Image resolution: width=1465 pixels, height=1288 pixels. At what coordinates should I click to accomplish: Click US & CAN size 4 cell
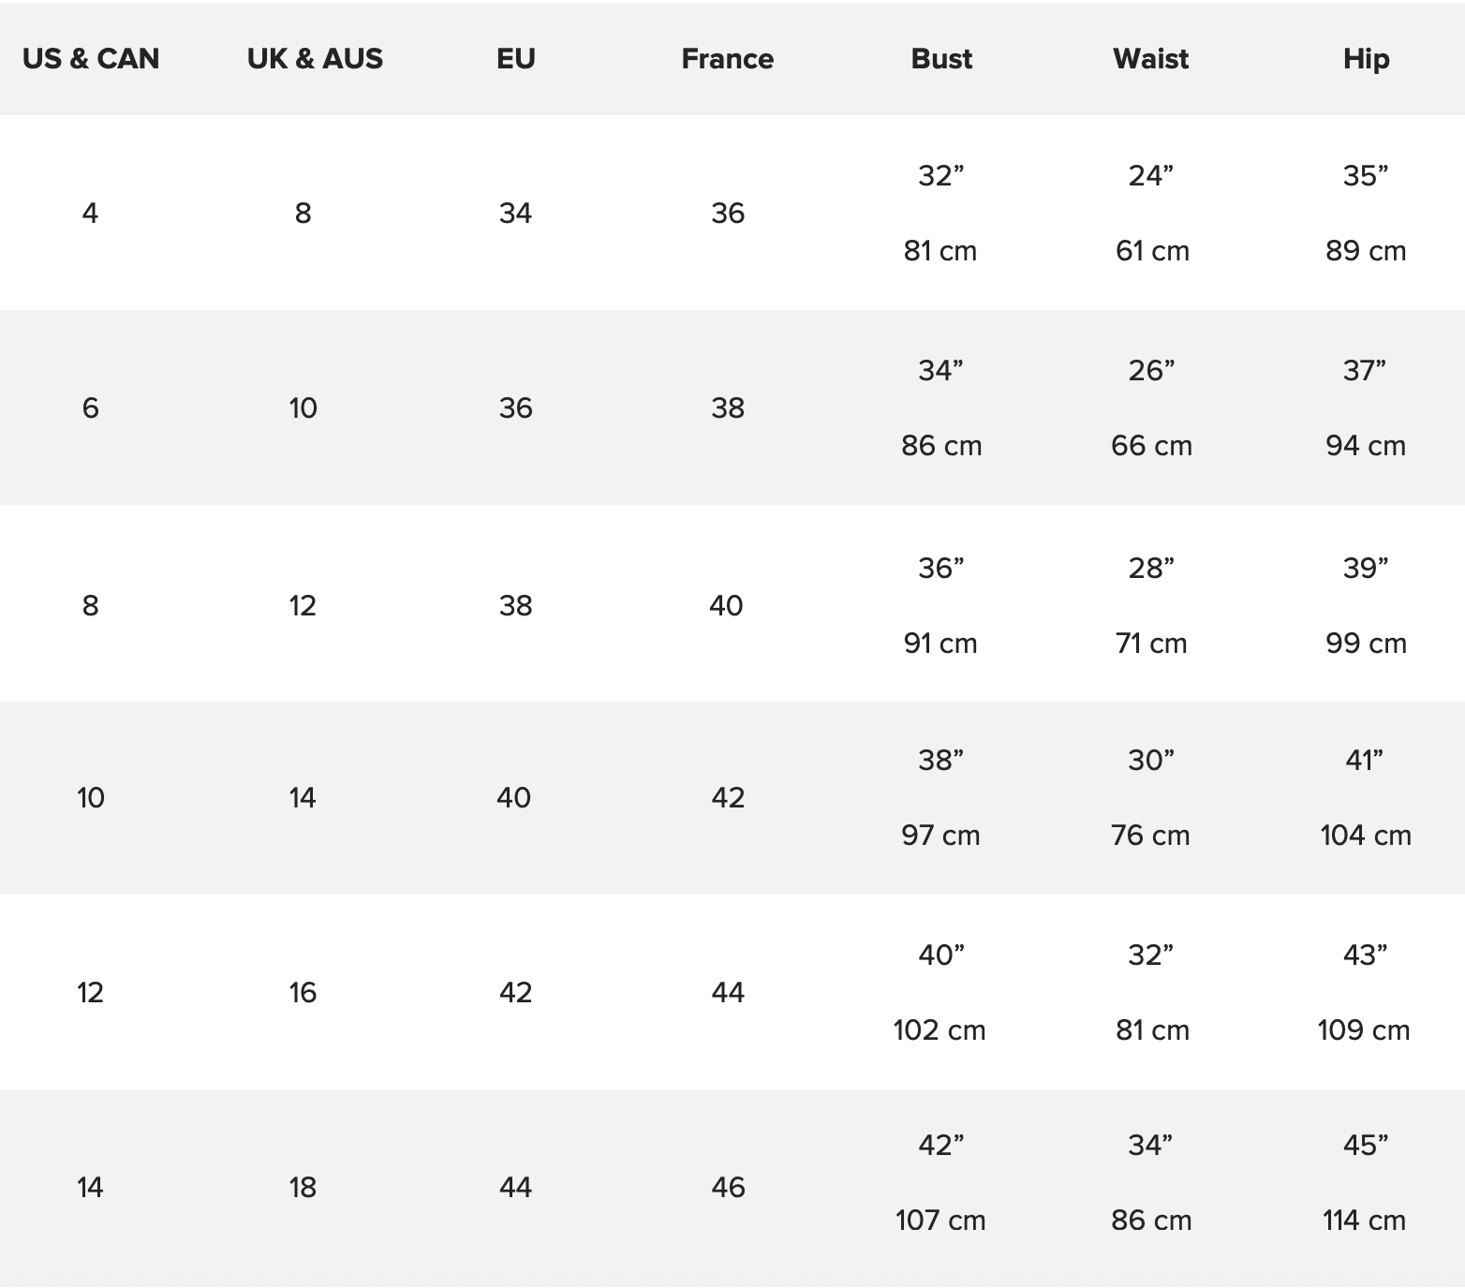(x=90, y=214)
